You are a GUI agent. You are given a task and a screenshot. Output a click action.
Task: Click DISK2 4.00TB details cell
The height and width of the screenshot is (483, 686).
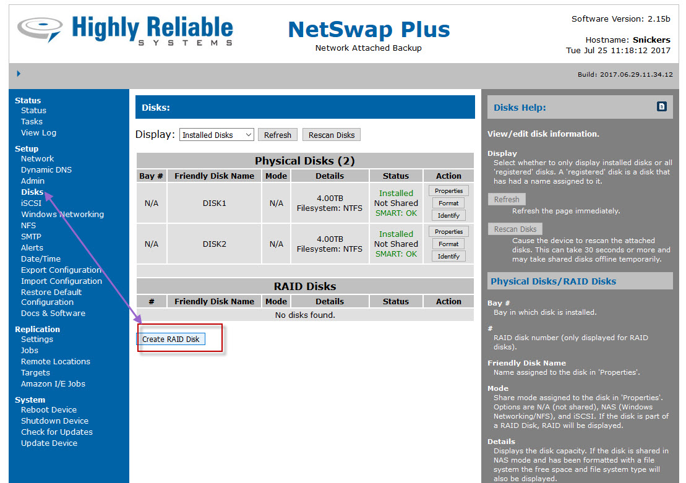tap(330, 244)
